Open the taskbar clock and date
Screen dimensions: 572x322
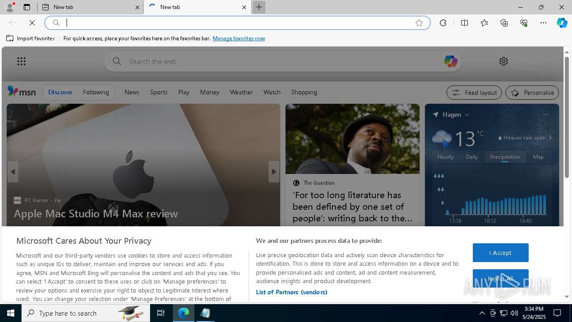pos(534,313)
